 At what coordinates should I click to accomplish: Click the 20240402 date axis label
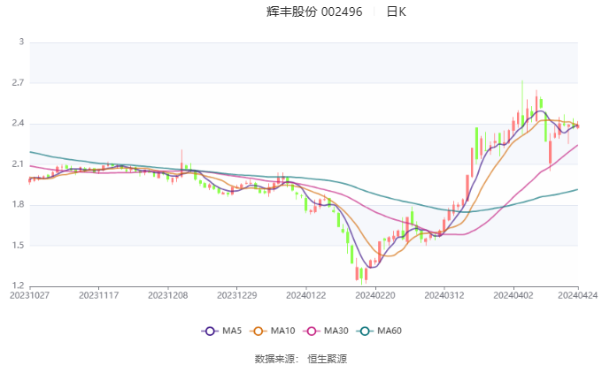(x=513, y=295)
